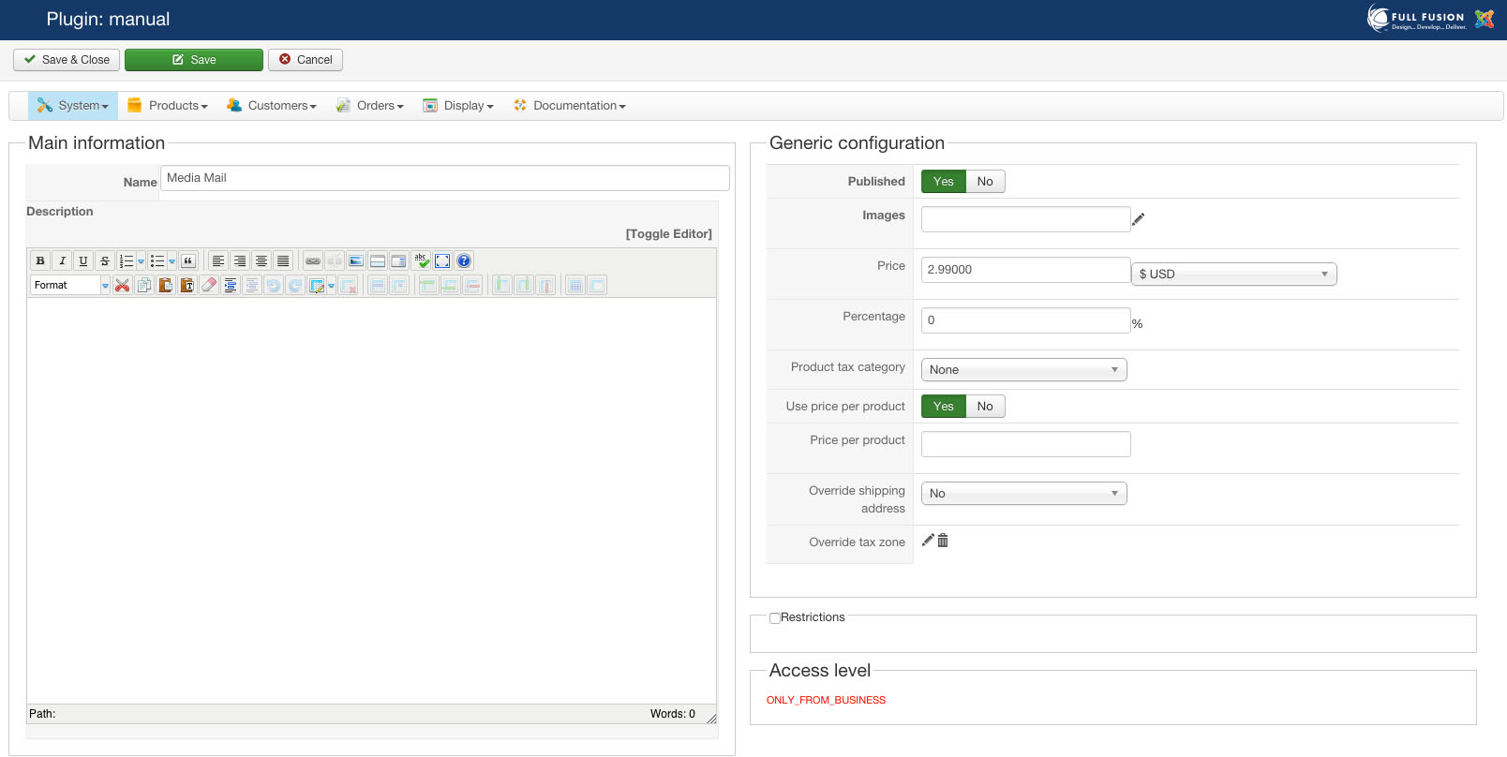Increase indent of the paragraph

pyautogui.click(x=230, y=285)
